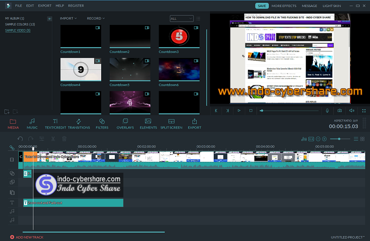Record a voiceover with microphone icon

coord(327,111)
